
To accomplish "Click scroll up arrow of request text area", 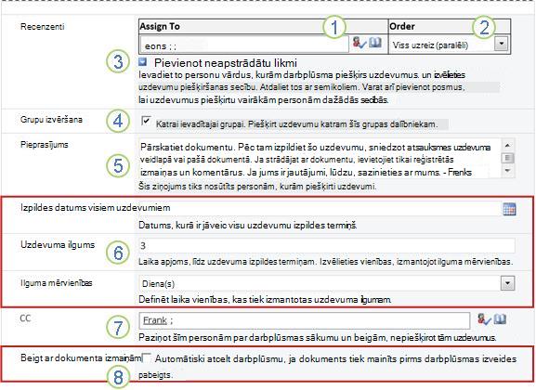I will pos(507,145).
